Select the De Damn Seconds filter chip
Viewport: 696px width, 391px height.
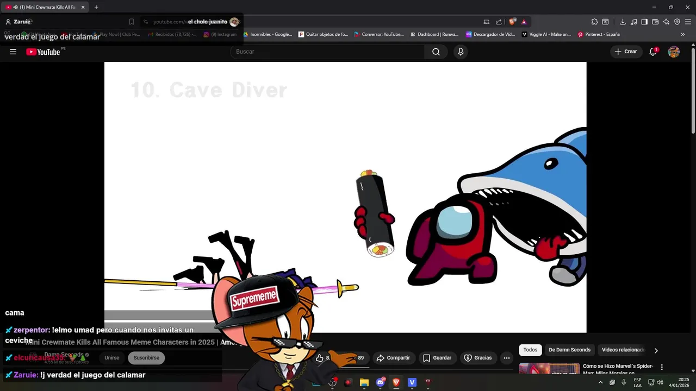click(569, 350)
